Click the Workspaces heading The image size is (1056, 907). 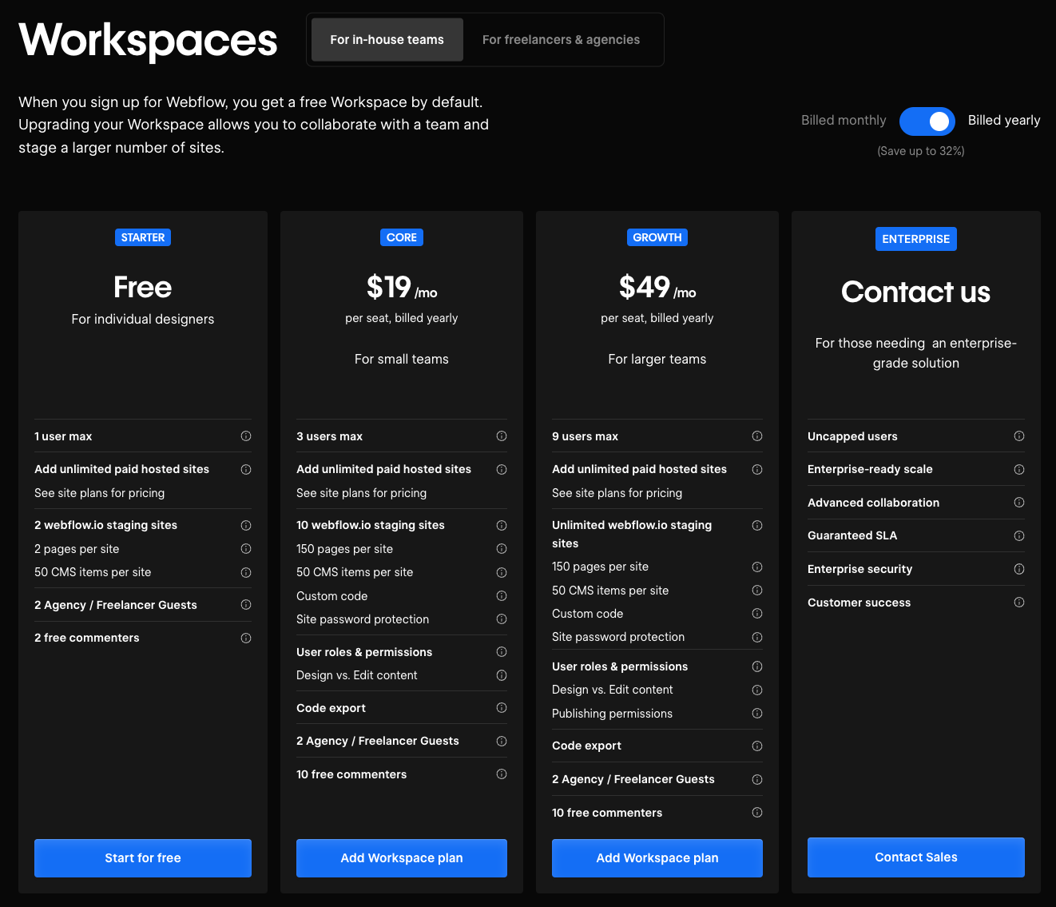click(x=148, y=40)
